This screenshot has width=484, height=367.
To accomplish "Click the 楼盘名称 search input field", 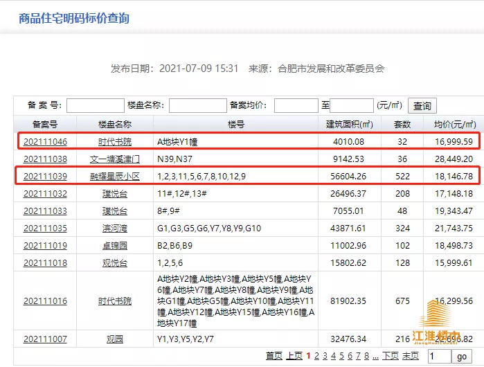I will pyautogui.click(x=198, y=105).
